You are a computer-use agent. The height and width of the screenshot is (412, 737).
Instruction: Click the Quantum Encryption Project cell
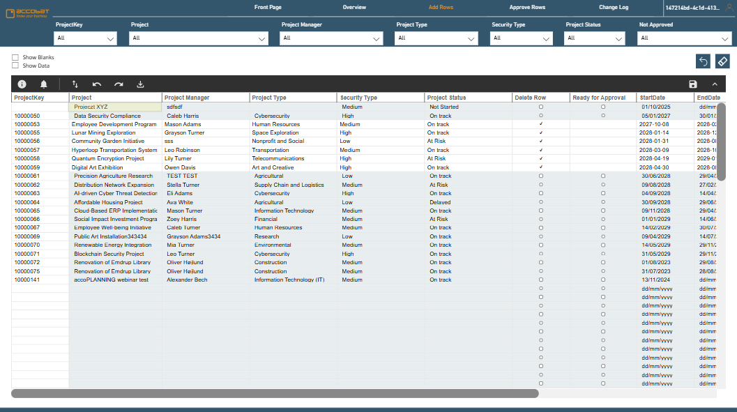tap(115, 158)
